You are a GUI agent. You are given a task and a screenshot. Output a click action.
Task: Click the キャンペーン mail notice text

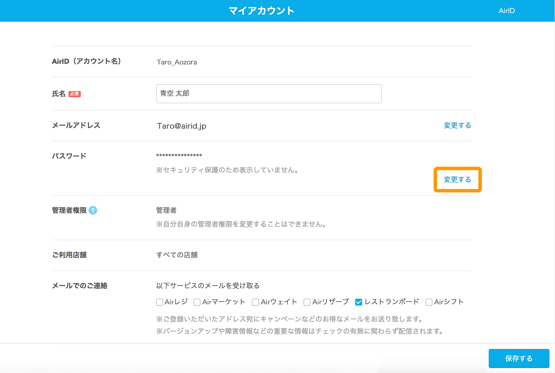pos(290,319)
